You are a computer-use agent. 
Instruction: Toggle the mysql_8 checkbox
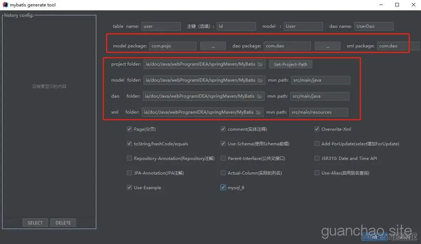223,187
